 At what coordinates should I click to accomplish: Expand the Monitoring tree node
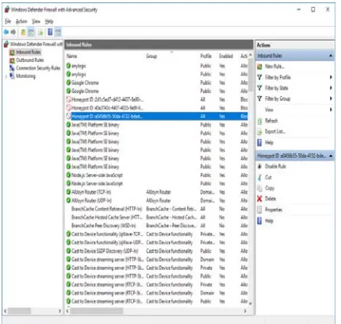pyautogui.click(x=6, y=76)
